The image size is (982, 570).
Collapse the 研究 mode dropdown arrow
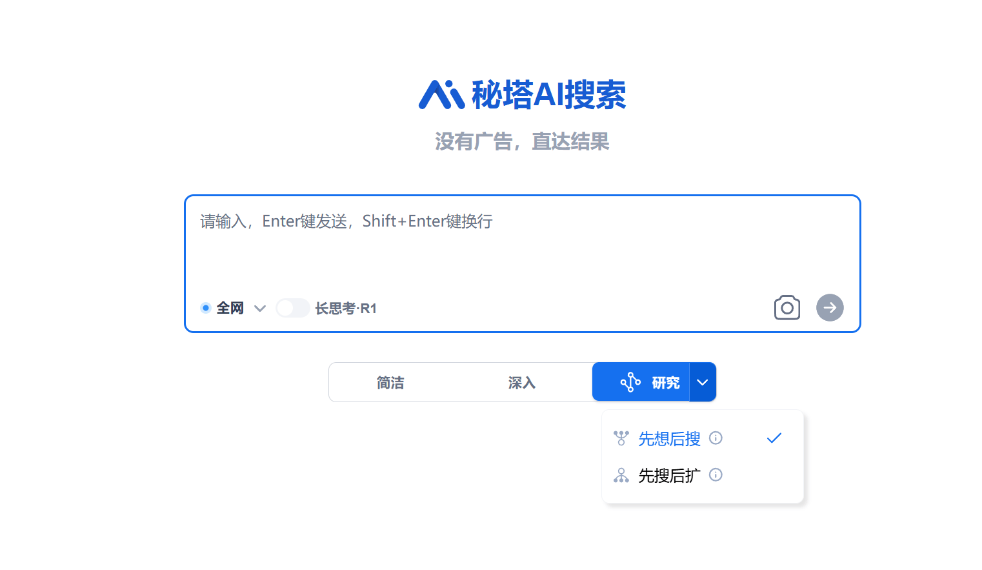pos(703,382)
